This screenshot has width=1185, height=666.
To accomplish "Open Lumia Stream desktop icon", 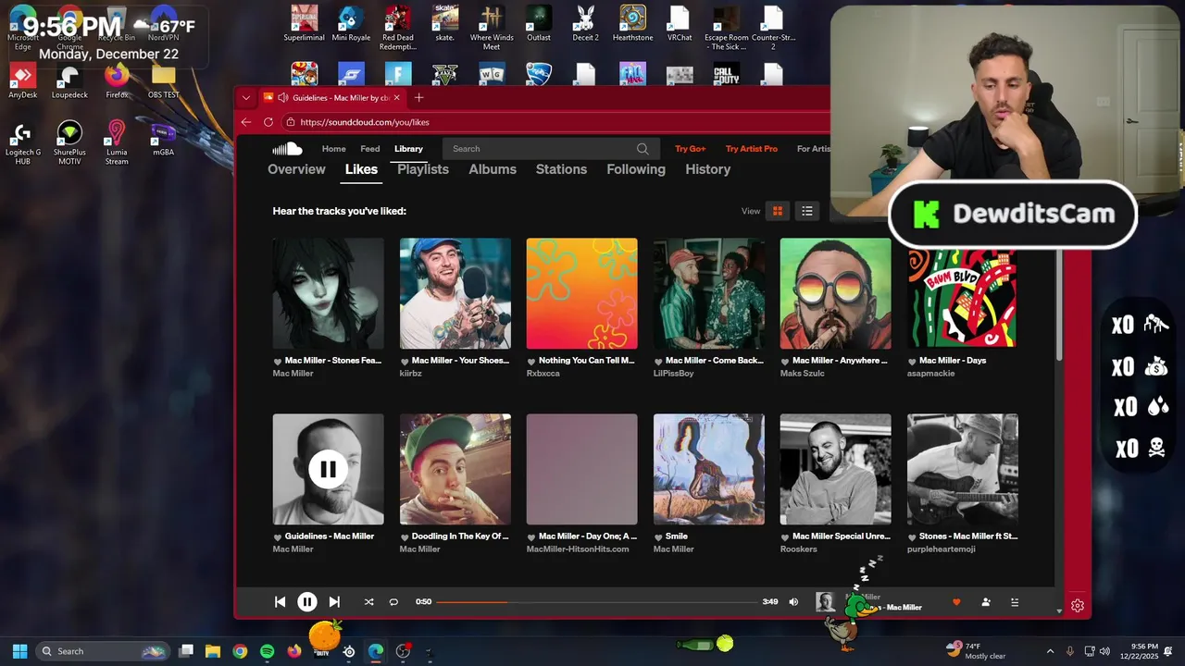I will point(117,143).
